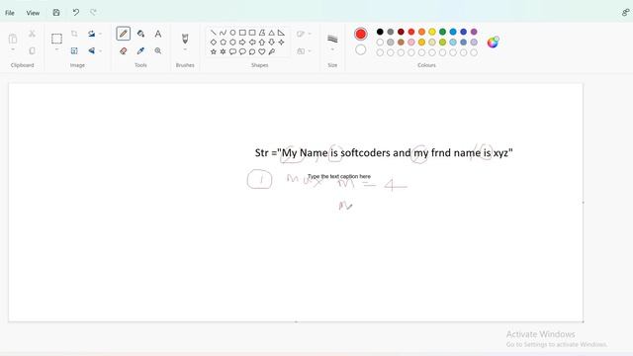Open the Selection options dropdown arrow
The height and width of the screenshot is (356, 633).
56,50
